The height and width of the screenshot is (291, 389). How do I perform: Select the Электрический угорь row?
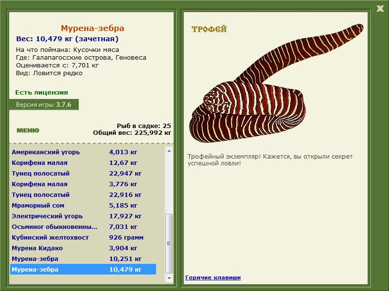coord(83,216)
